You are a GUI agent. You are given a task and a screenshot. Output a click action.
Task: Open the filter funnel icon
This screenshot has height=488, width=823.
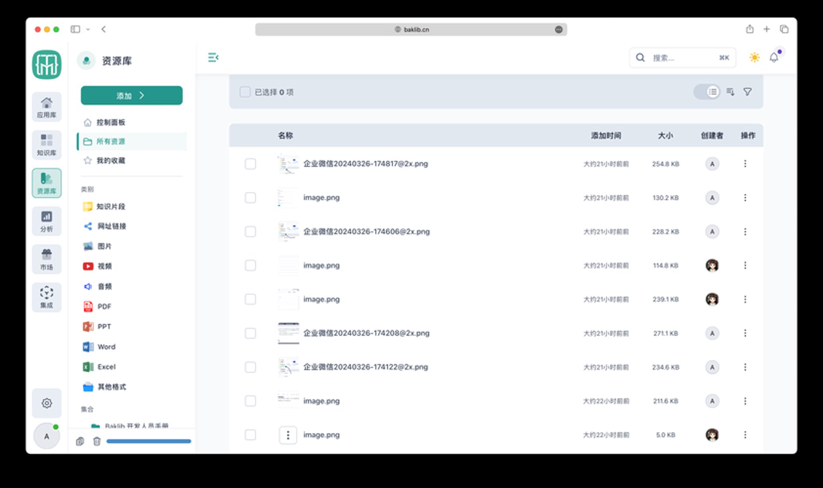[x=748, y=92]
